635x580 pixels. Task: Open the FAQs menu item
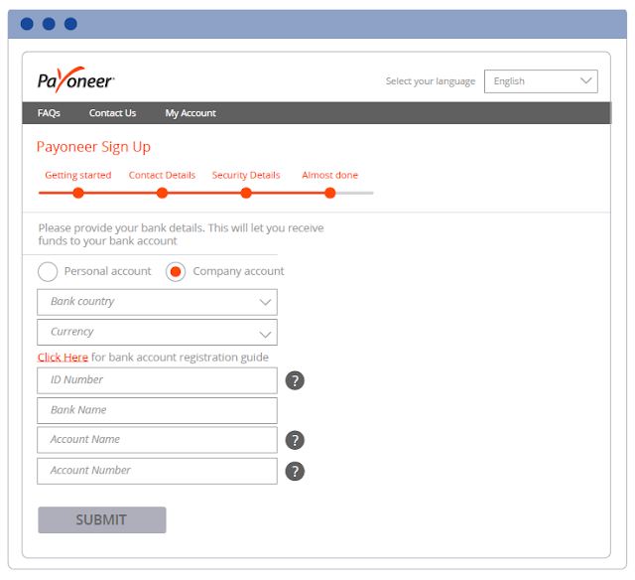[49, 113]
